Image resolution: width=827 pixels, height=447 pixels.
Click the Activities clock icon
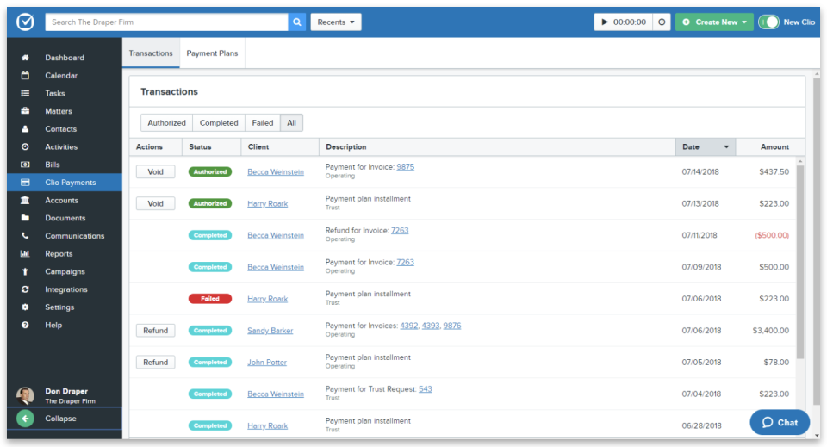[25, 147]
